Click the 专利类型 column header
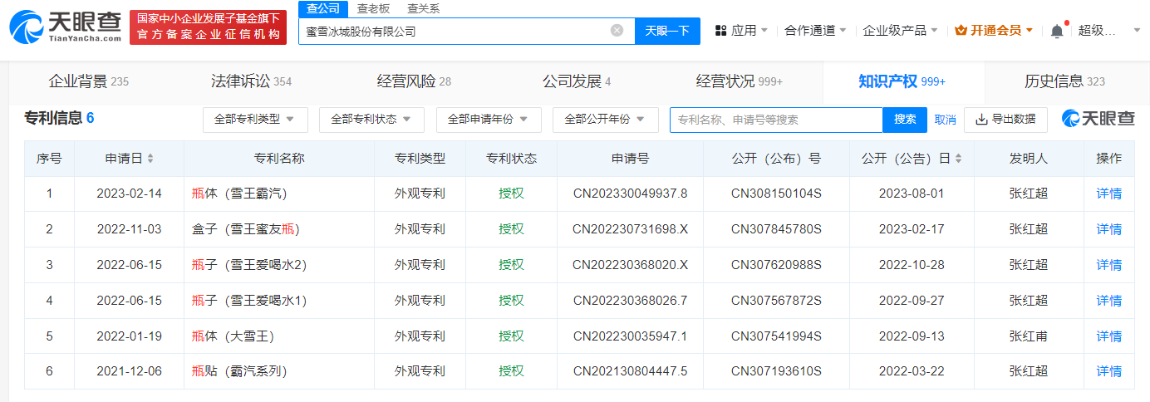This screenshot has width=1150, height=402. 420,159
